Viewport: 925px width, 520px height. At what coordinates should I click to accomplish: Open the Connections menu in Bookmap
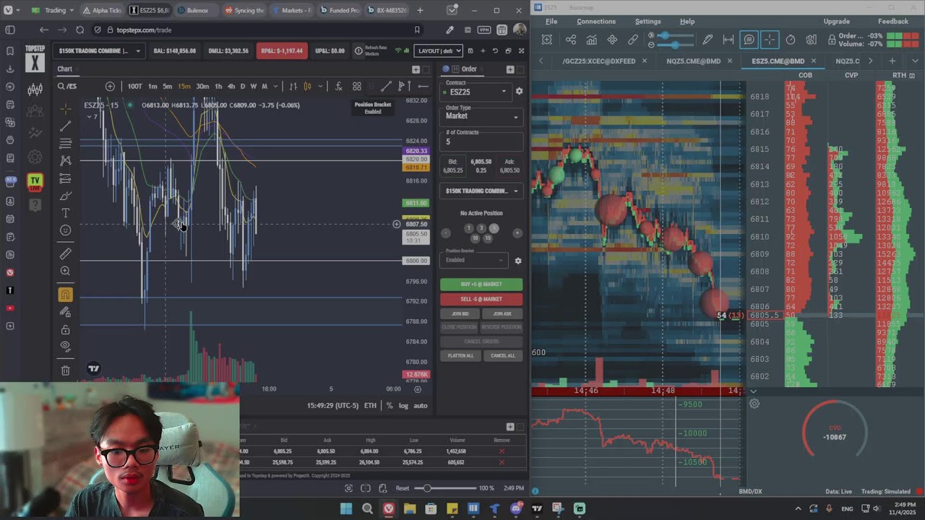(x=596, y=22)
